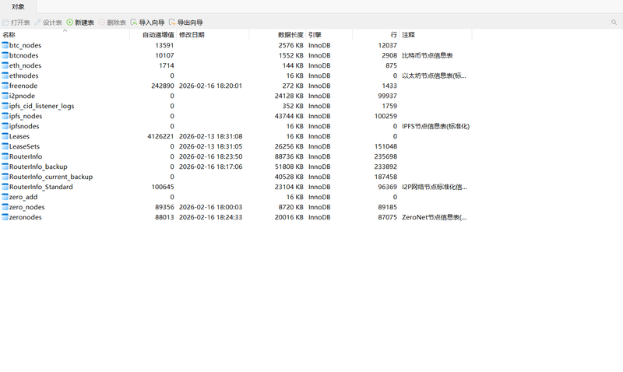Click the 4126221 auto-increment value
This screenshot has height=372, width=623.
pyautogui.click(x=160, y=136)
